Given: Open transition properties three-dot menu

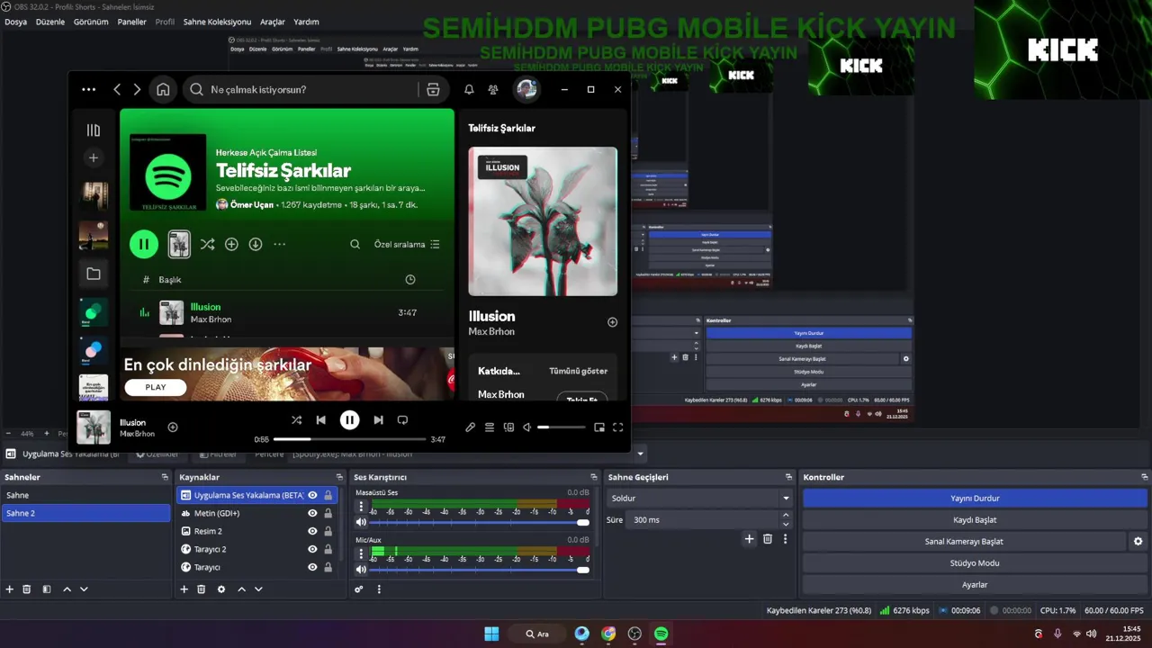Looking at the screenshot, I should click(786, 539).
